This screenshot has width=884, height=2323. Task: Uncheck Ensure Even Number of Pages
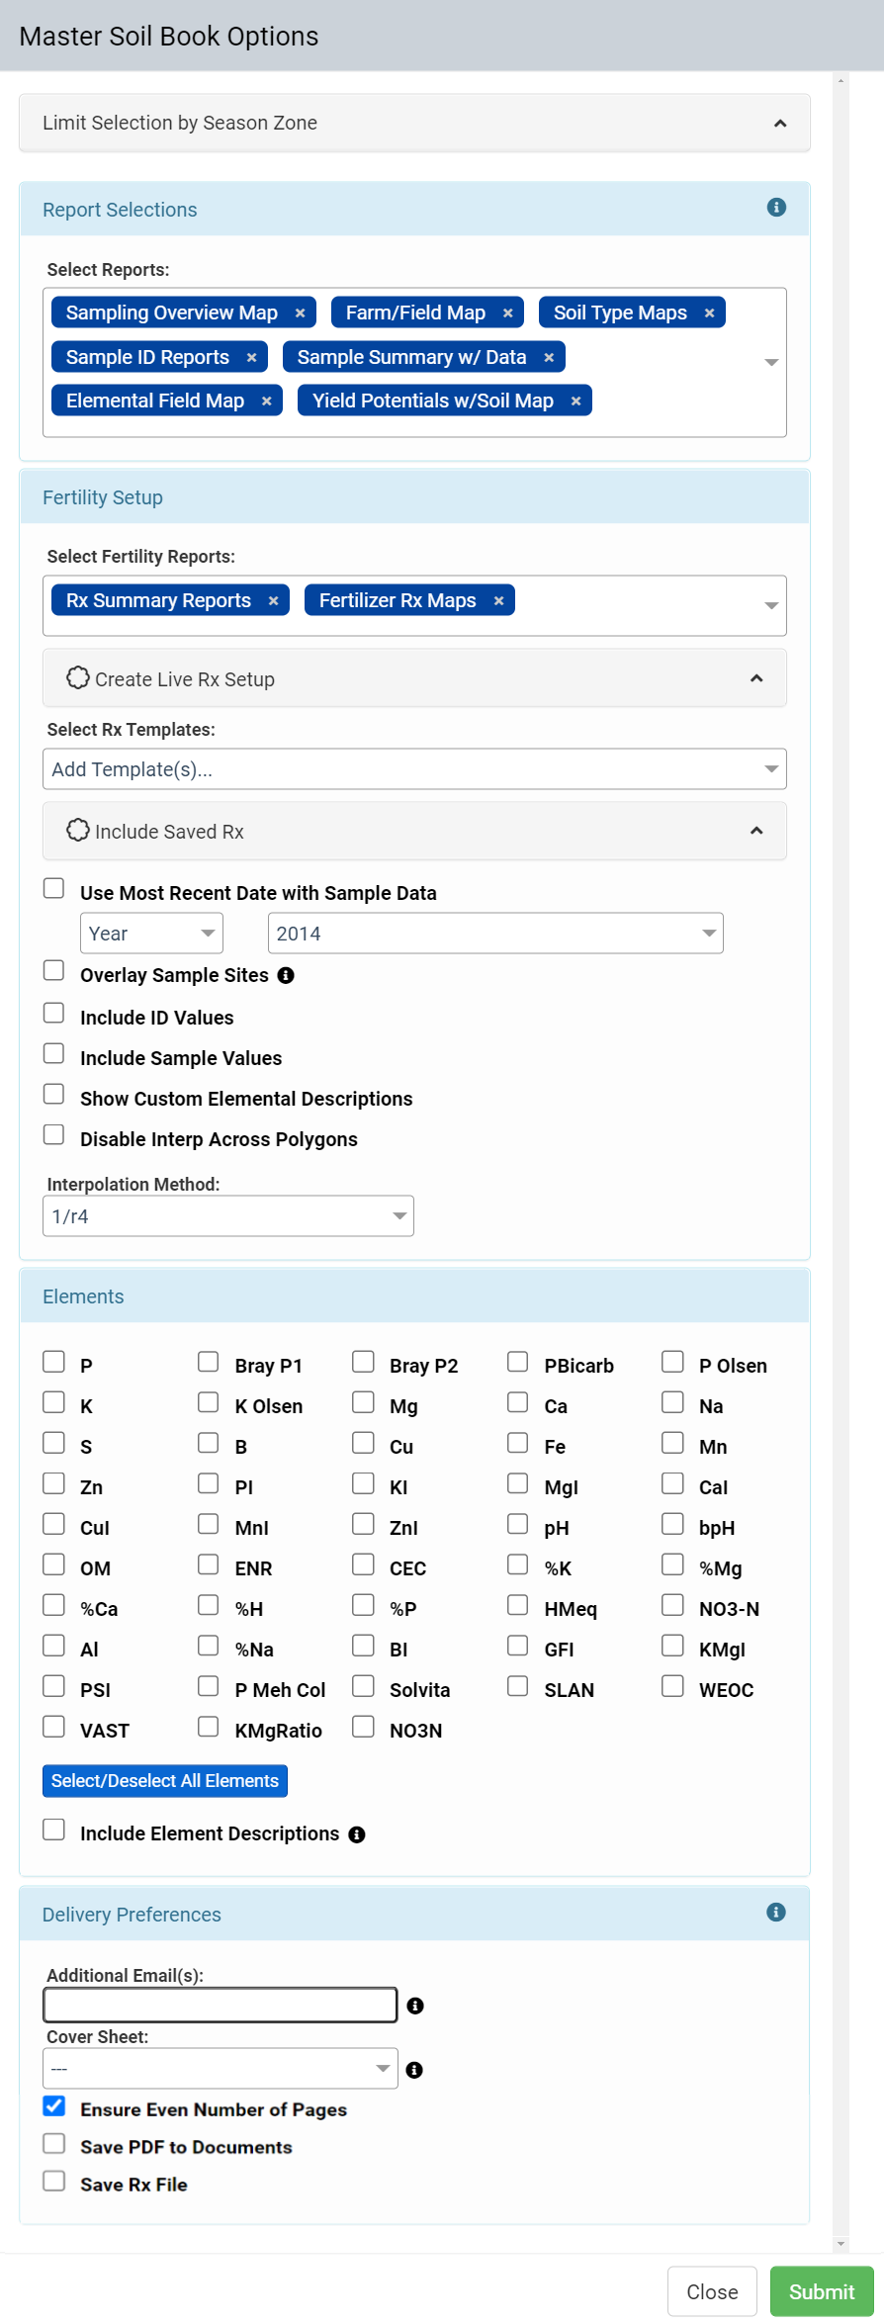click(54, 2105)
